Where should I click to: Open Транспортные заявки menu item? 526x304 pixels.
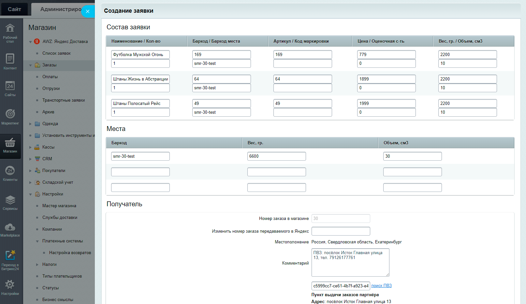64,100
